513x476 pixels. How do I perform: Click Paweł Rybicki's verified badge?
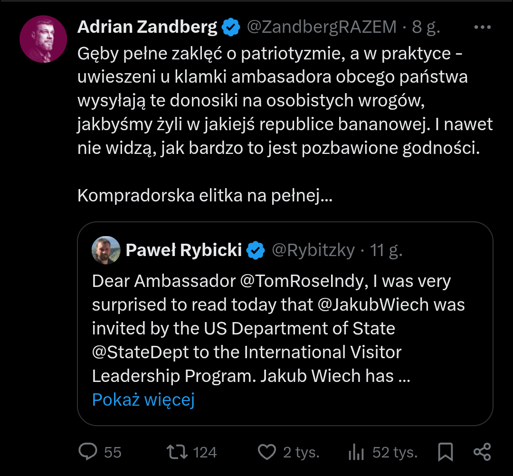(256, 250)
